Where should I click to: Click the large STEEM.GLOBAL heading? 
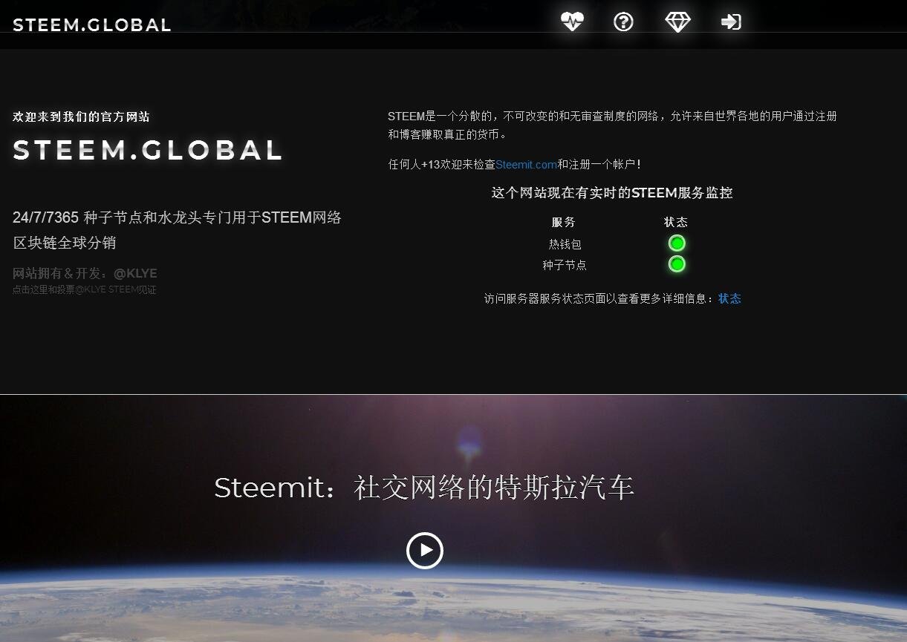pyautogui.click(x=148, y=150)
